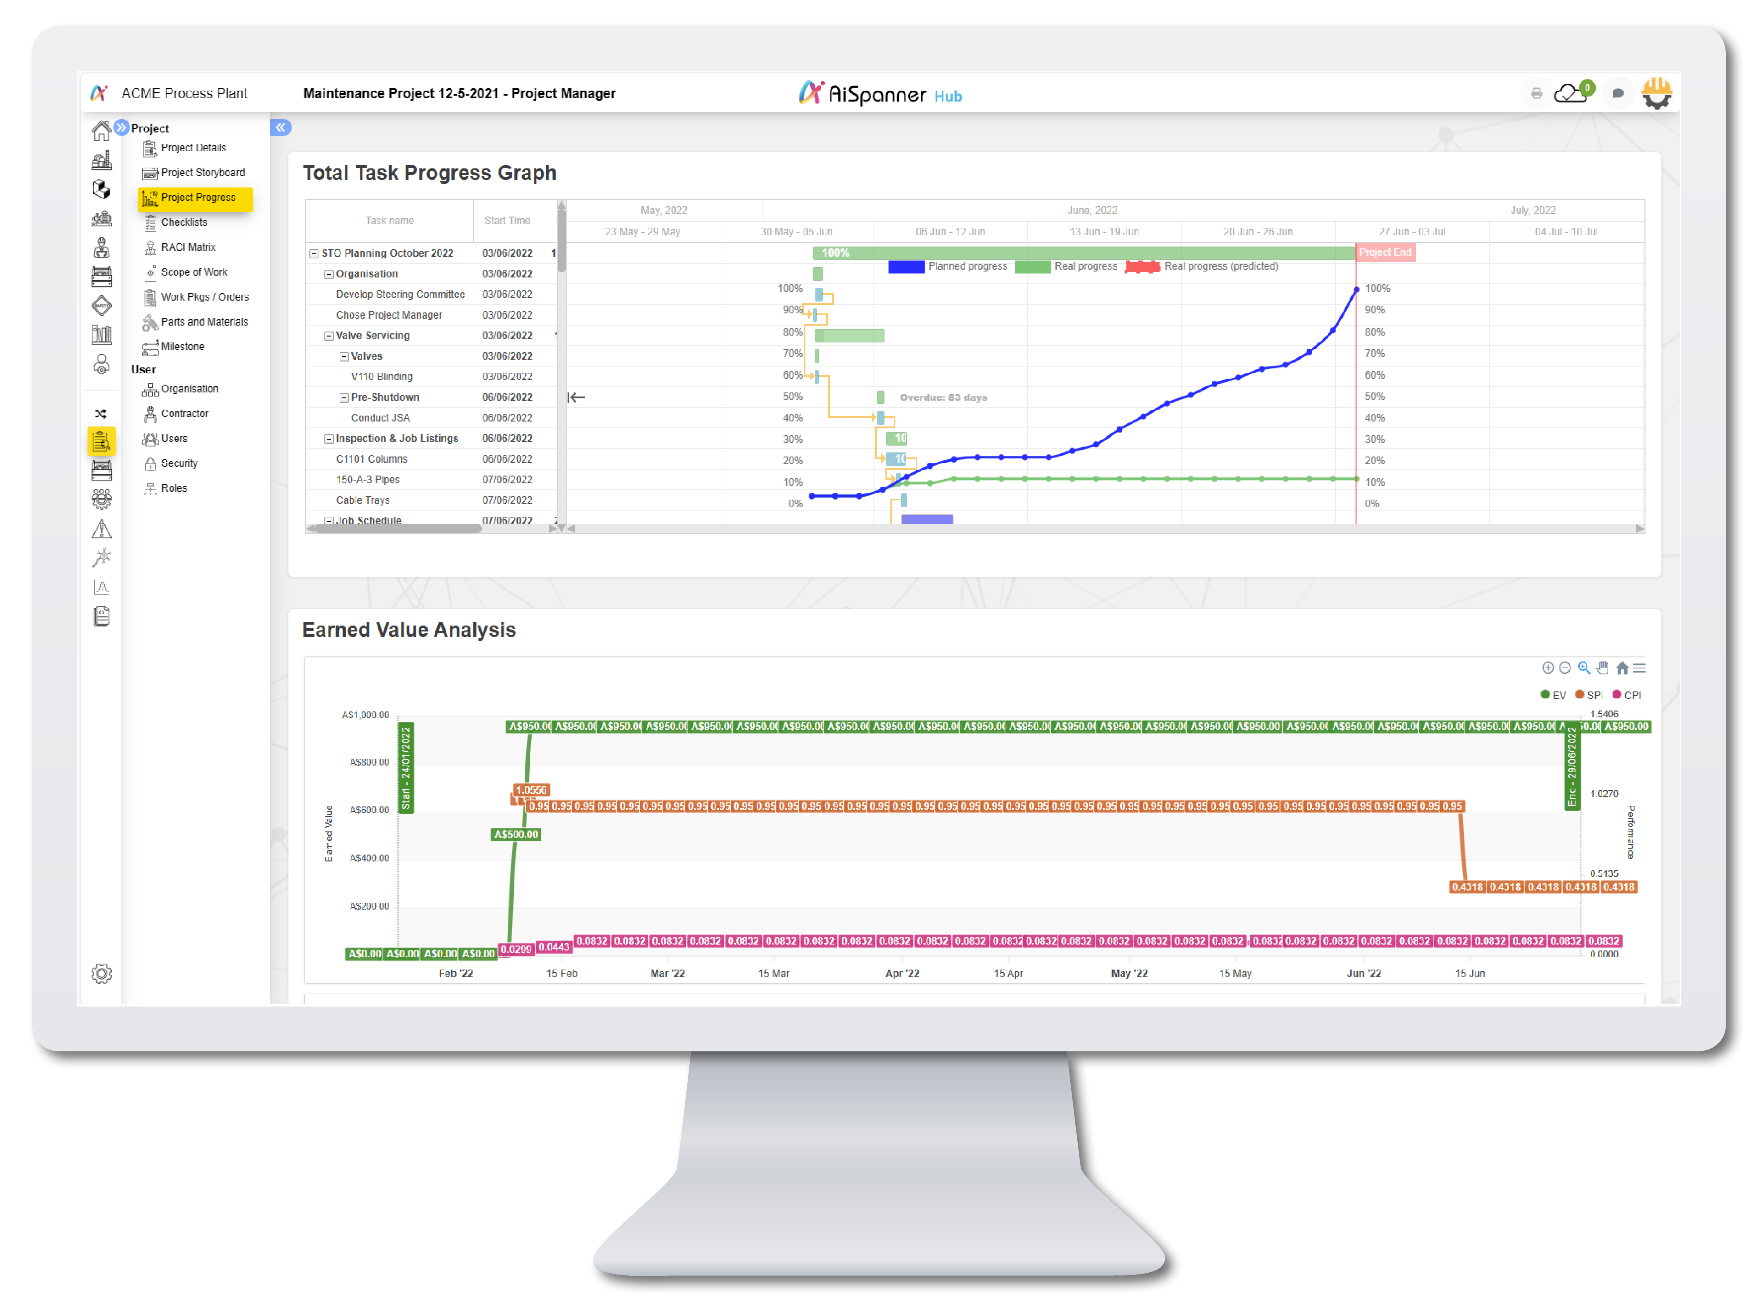Click the printer icon in header

[x=1536, y=94]
